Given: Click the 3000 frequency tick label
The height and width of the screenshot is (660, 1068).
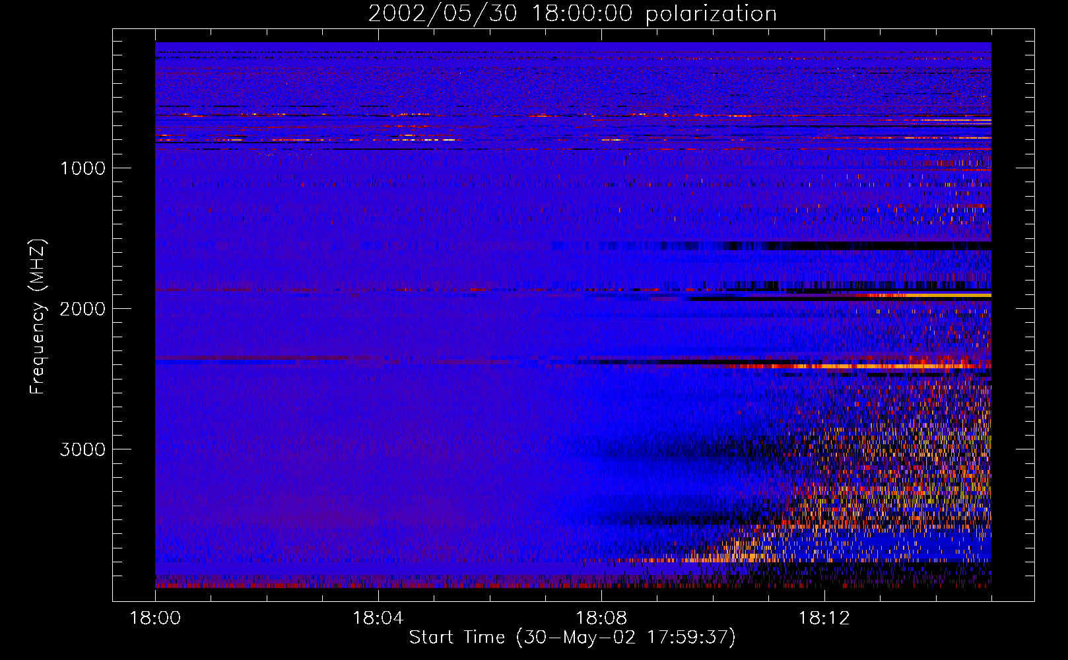Looking at the screenshot, I should coord(83,449).
